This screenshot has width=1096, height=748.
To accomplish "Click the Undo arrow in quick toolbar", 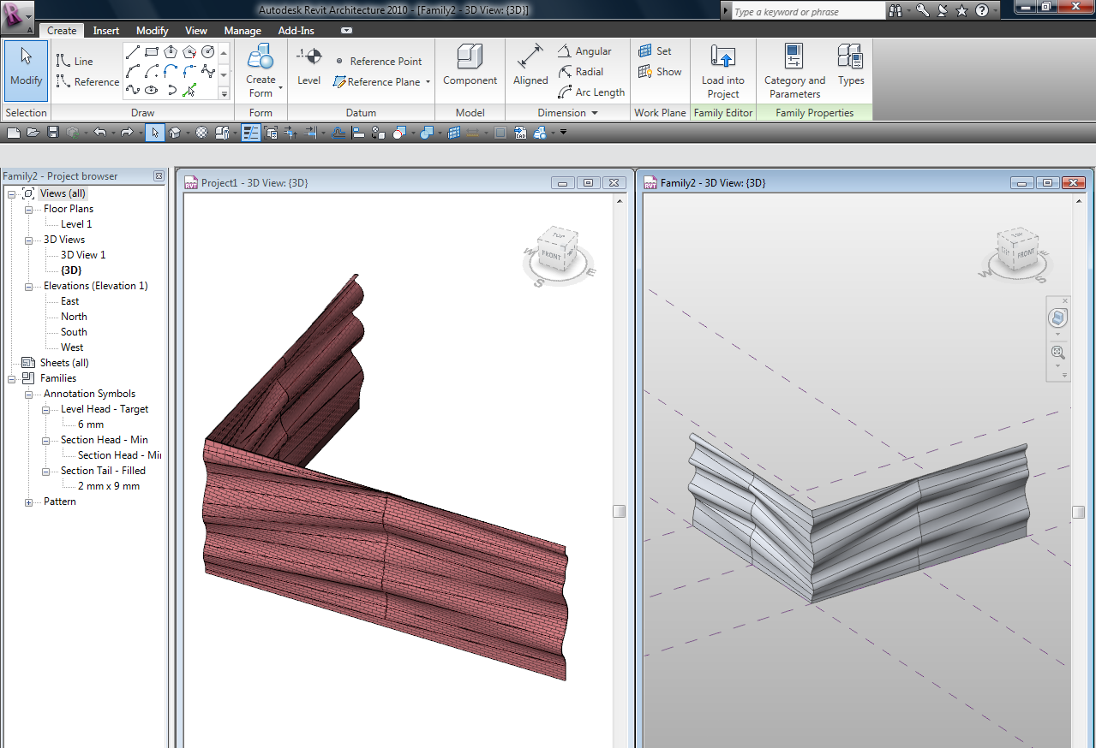I will [99, 133].
